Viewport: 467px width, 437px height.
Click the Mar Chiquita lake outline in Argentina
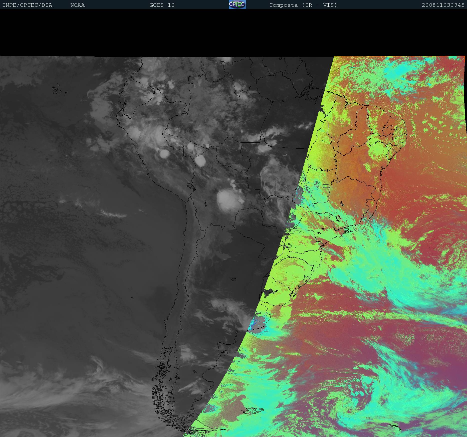(233, 279)
